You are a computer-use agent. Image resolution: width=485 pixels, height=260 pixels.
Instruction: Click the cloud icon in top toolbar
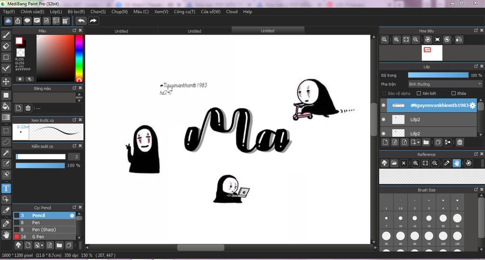click(8, 21)
